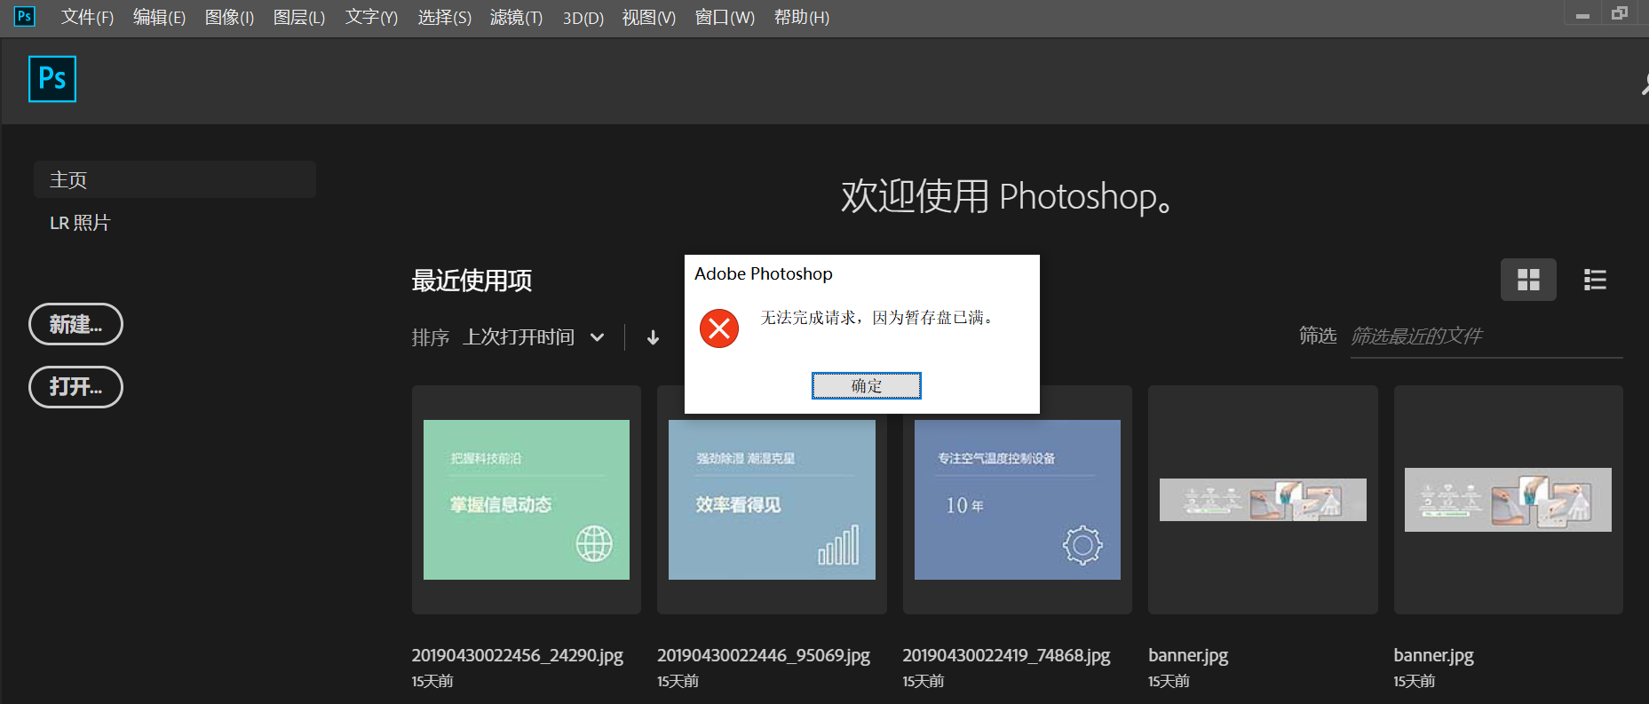Click file name 20190430022419_74868.jpg

click(x=1006, y=655)
